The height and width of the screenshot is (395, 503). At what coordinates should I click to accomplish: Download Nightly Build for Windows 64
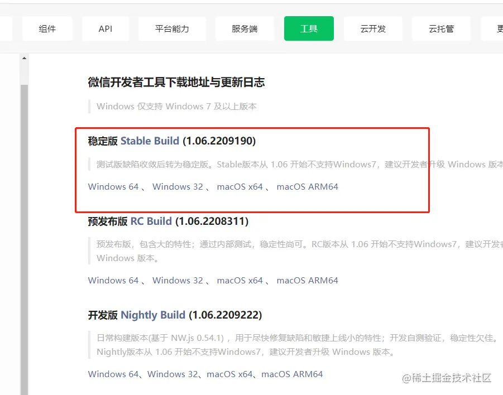click(x=113, y=374)
